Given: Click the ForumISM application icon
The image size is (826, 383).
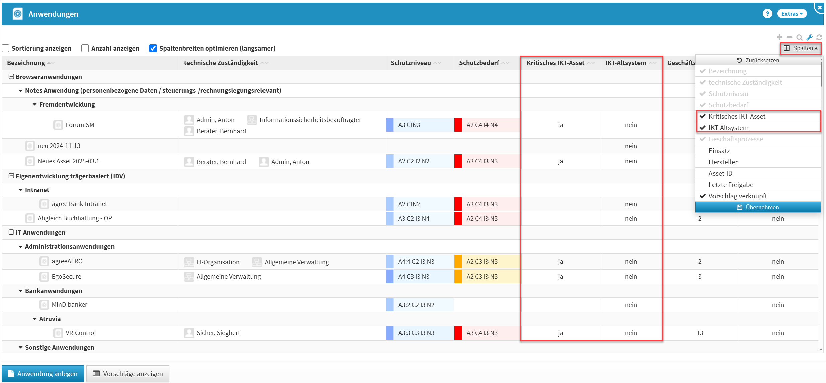Looking at the screenshot, I should point(58,125).
